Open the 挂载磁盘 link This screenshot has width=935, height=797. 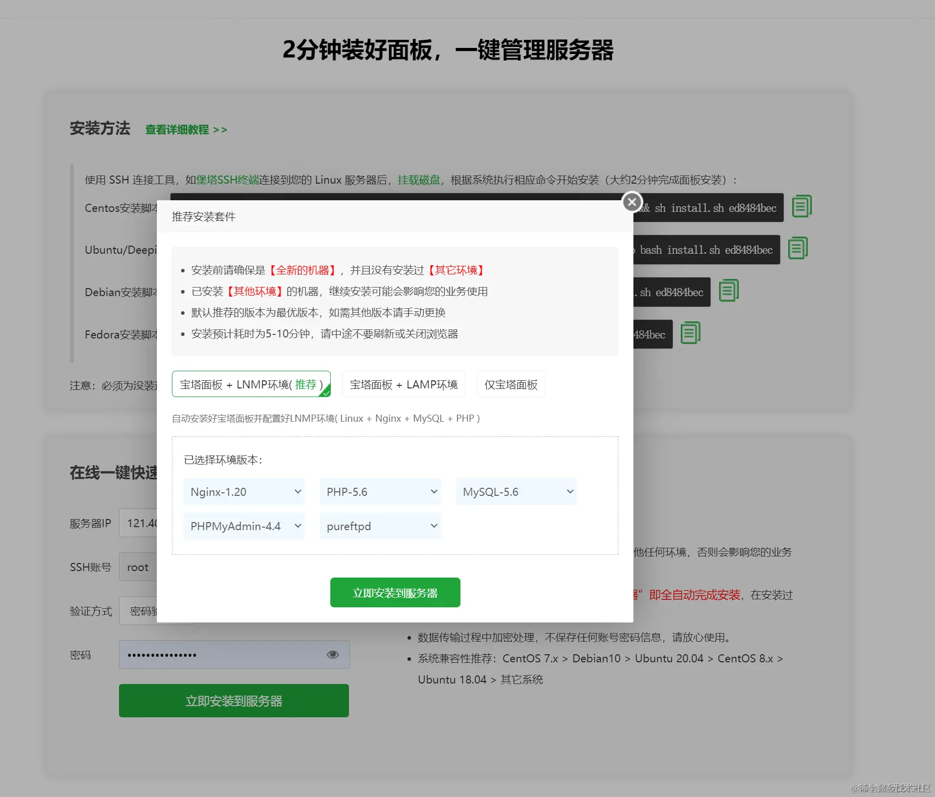(x=419, y=180)
